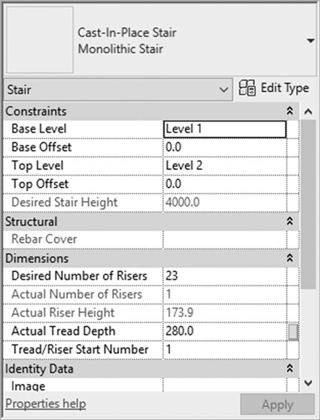Click the Apply button
This screenshot has width=320, height=420.
pyautogui.click(x=277, y=404)
